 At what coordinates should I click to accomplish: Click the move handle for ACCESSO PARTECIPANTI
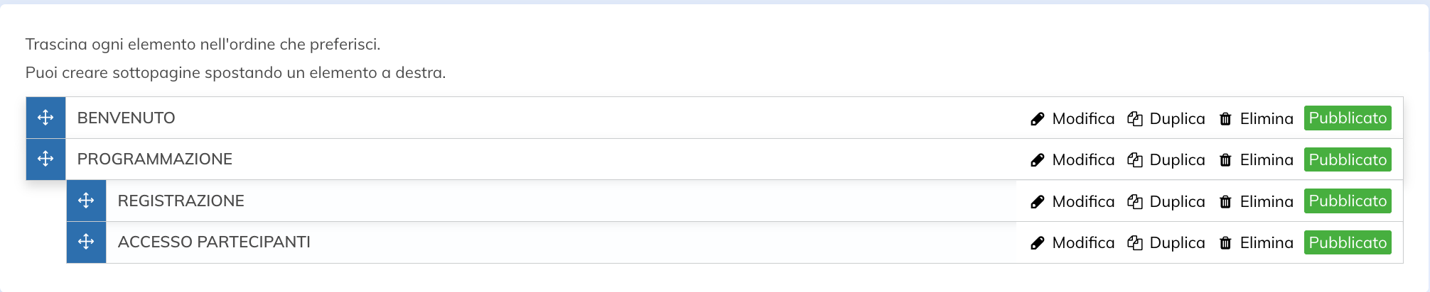click(x=86, y=242)
